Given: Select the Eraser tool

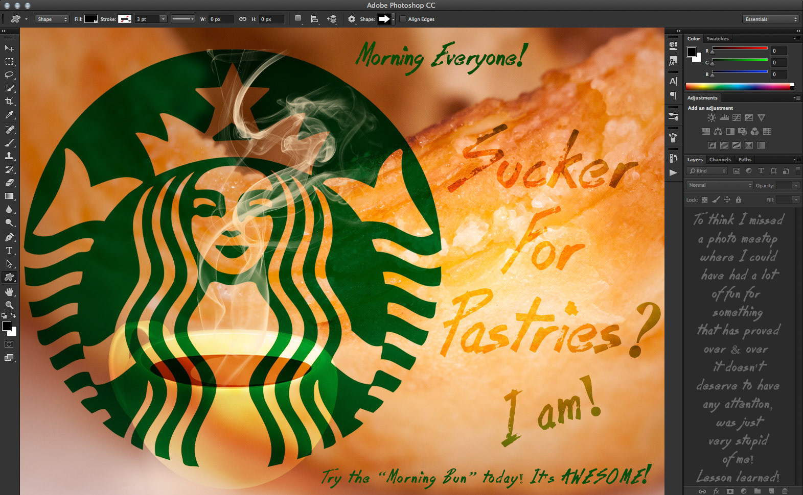Looking at the screenshot, I should (9, 183).
